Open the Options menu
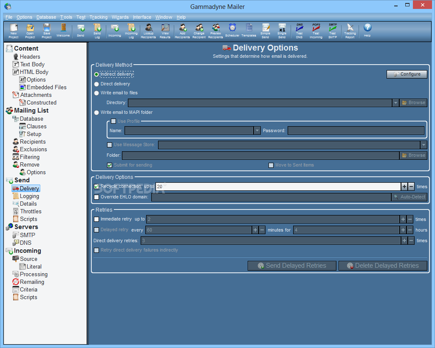This screenshot has width=435, height=348. tap(24, 17)
